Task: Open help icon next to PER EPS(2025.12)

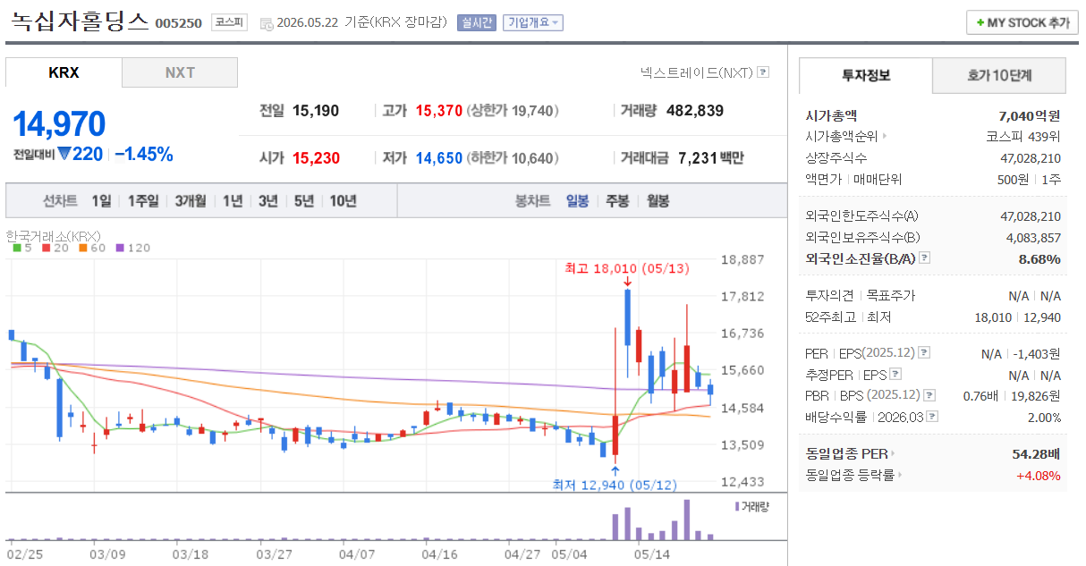Action: (x=924, y=353)
